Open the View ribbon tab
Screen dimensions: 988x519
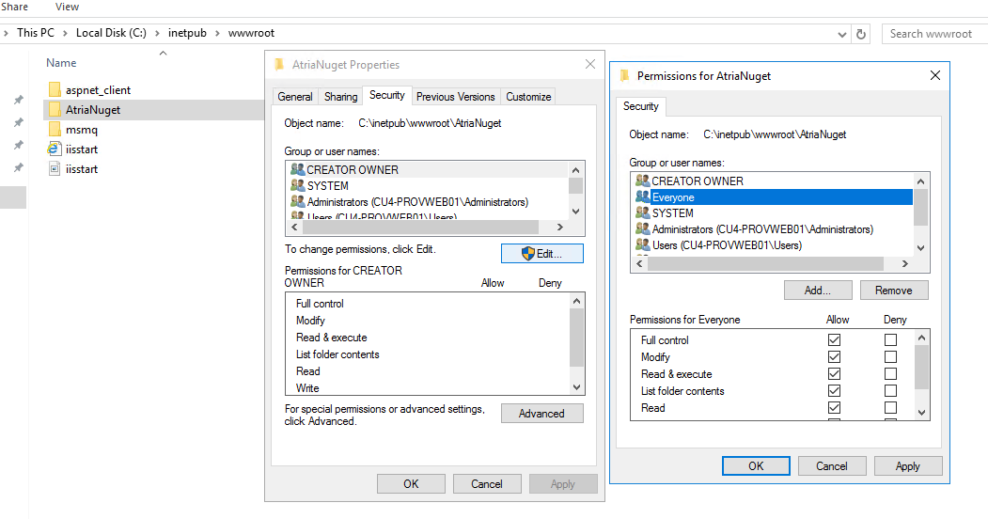tap(67, 7)
